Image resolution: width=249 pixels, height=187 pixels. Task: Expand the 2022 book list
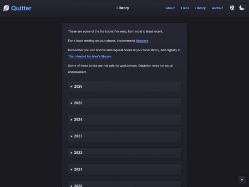click(125, 153)
